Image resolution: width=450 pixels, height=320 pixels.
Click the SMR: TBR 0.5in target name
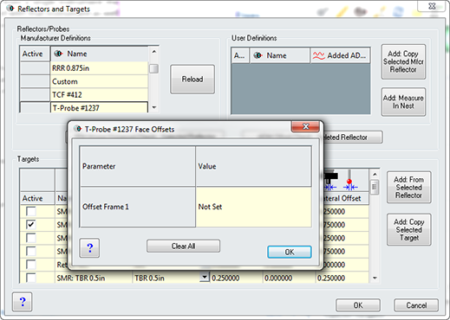(81, 278)
